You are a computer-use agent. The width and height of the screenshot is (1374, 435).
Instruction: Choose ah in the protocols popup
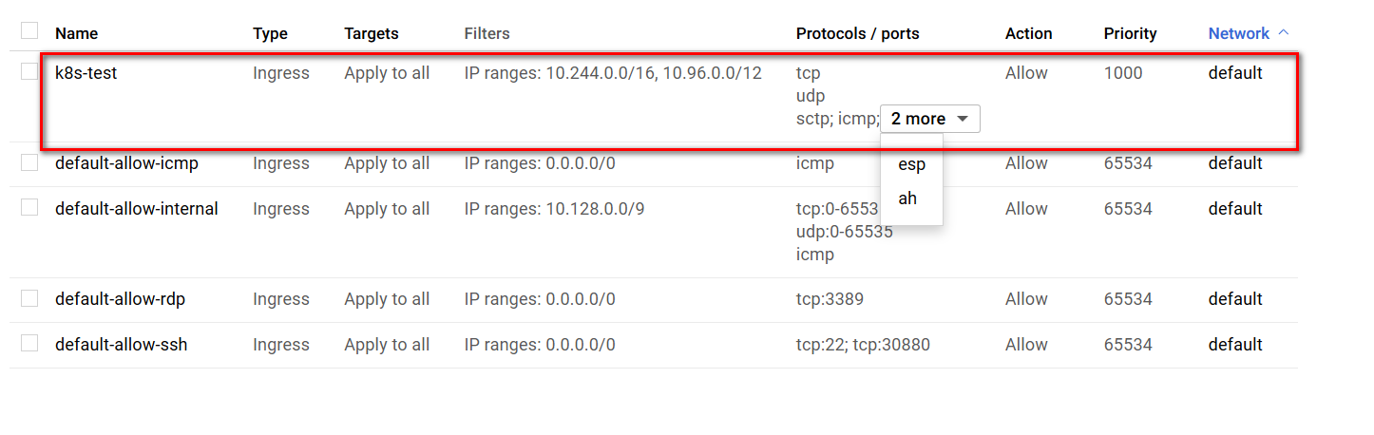pyautogui.click(x=907, y=199)
